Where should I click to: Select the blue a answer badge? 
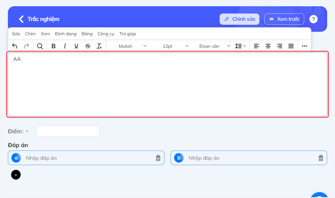point(16,158)
